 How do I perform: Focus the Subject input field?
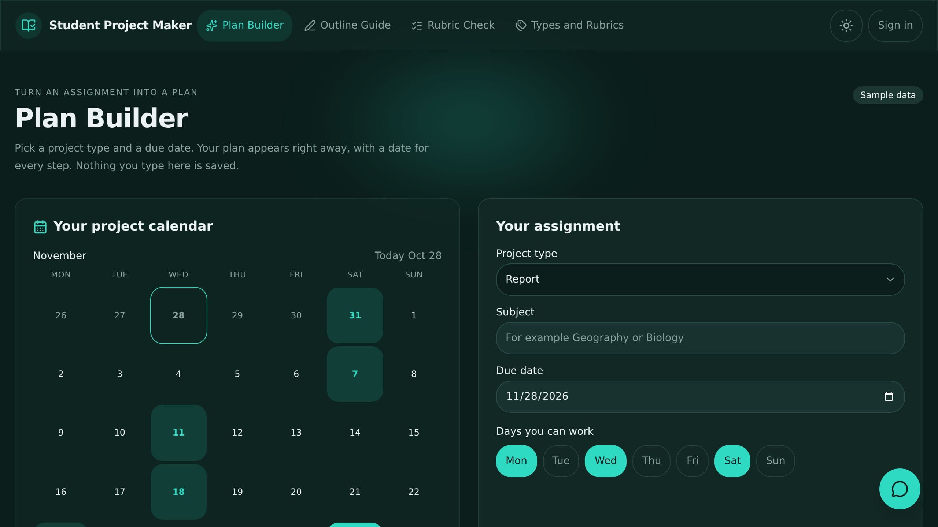pos(700,338)
